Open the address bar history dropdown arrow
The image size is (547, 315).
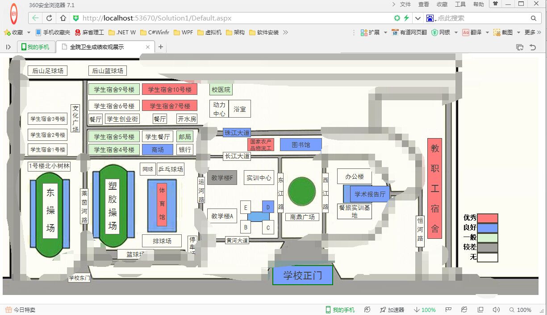[x=418, y=18]
